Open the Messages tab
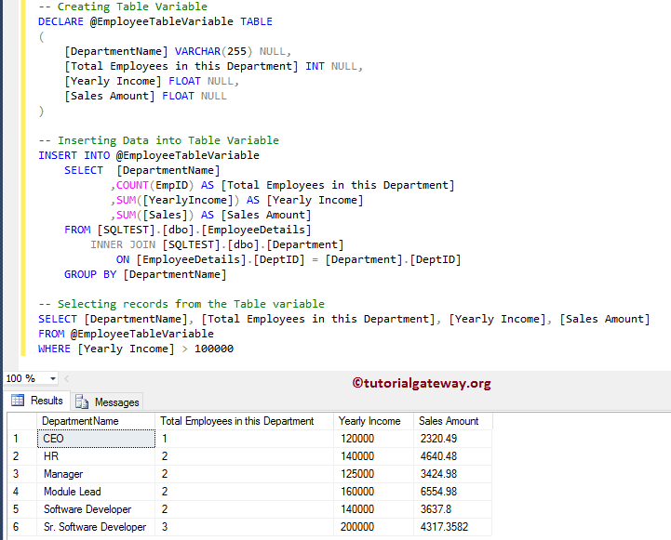Screen dimensions: 671x540 click(107, 402)
